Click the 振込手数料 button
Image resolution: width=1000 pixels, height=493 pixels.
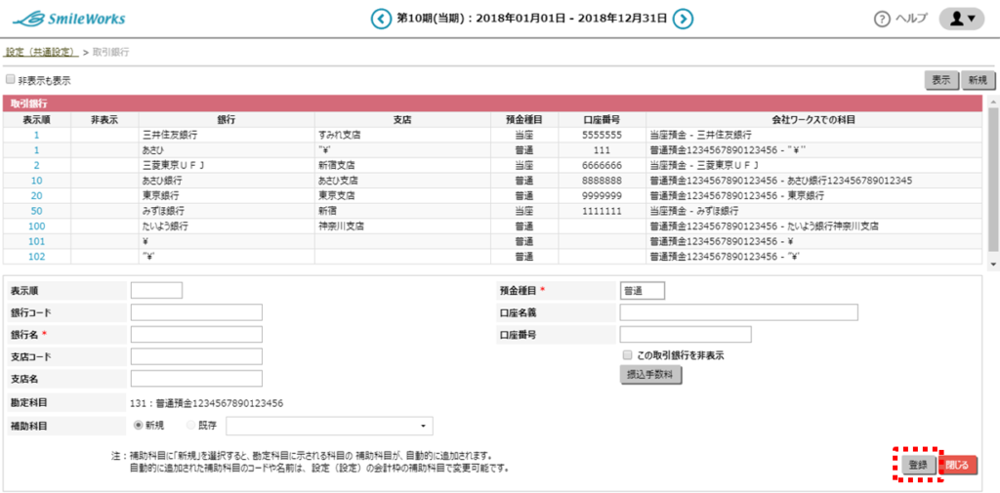(651, 376)
